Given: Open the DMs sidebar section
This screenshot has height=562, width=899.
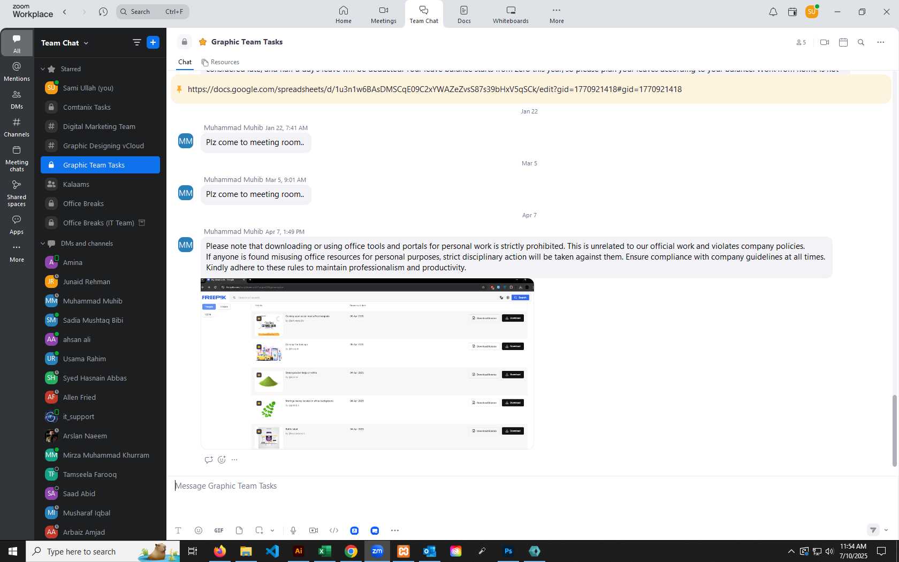Looking at the screenshot, I should pos(17,100).
